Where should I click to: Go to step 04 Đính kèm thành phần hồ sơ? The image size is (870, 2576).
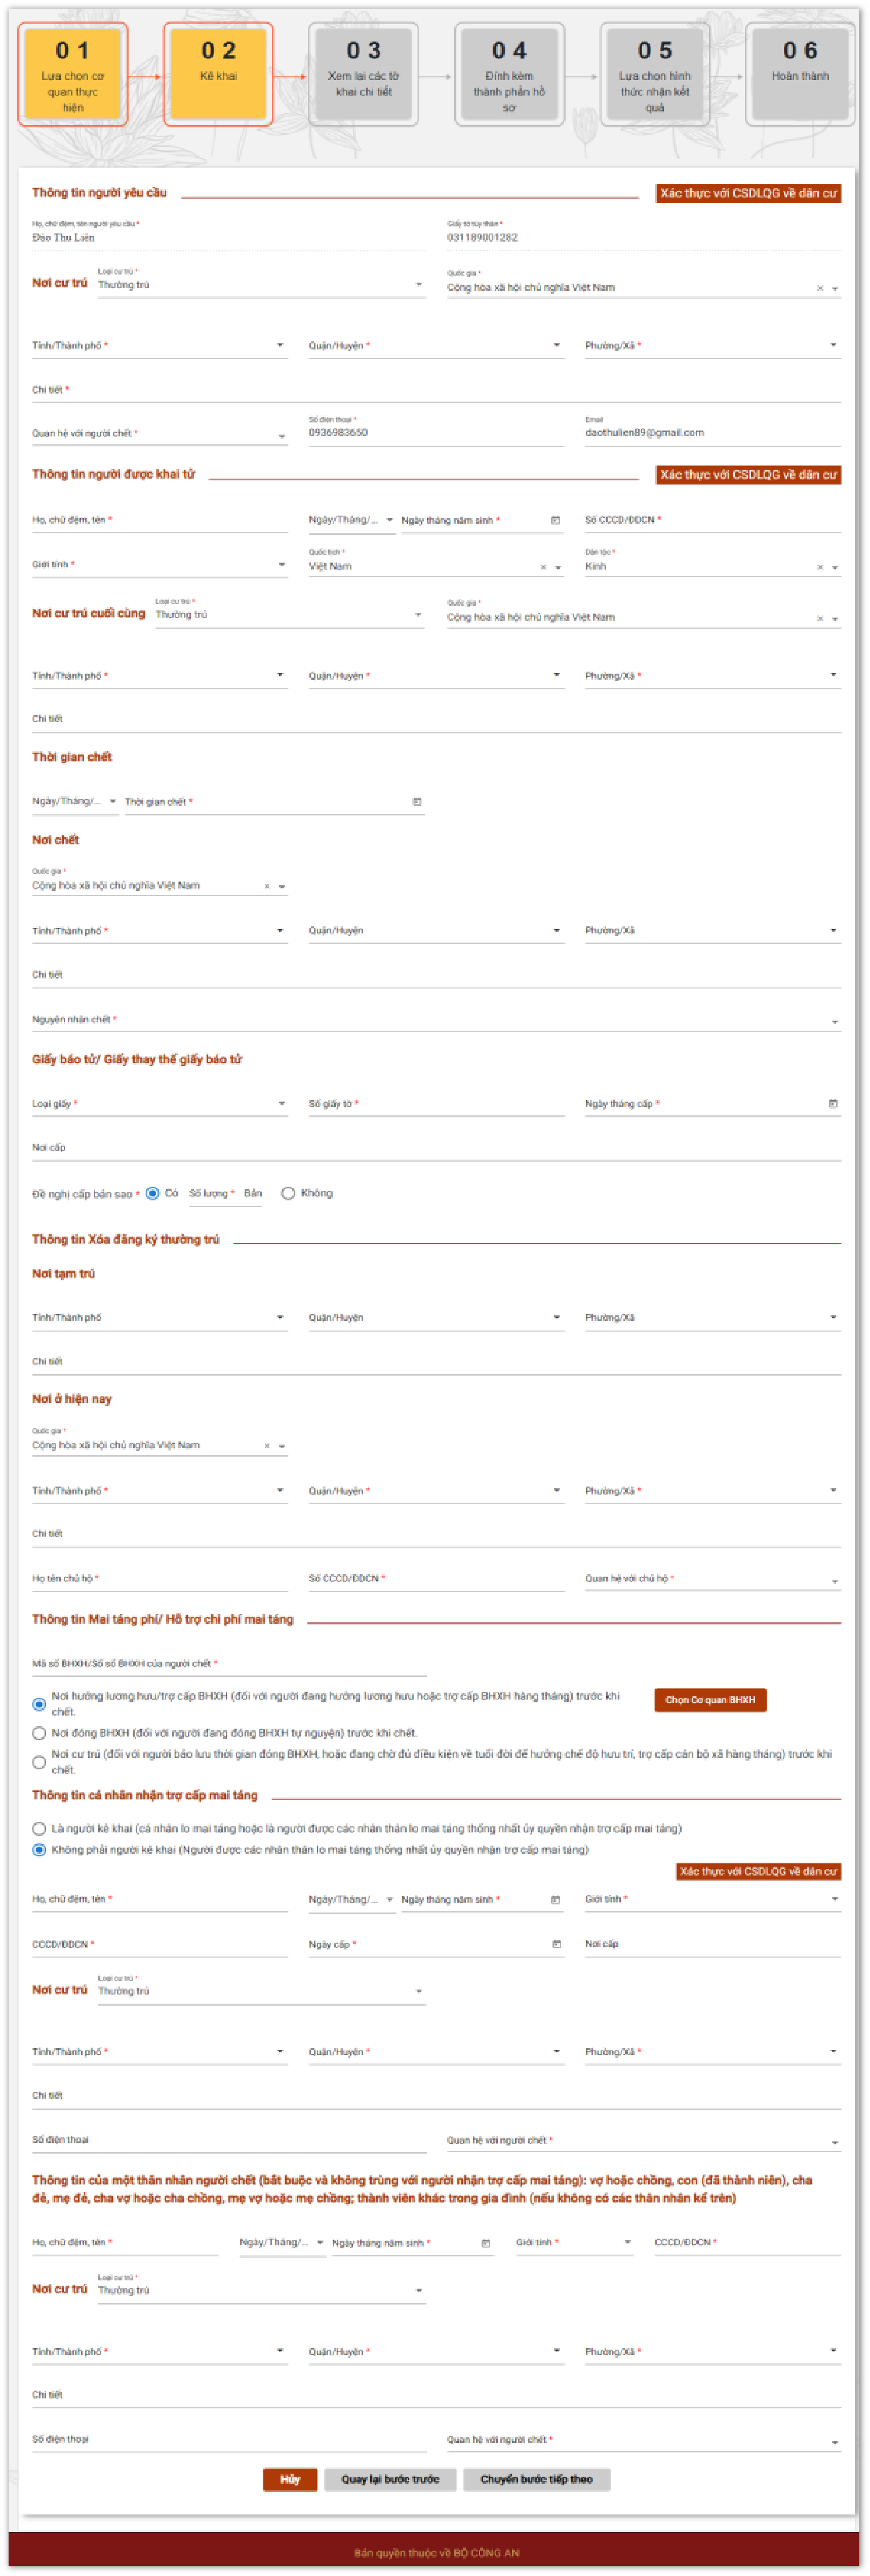(x=510, y=75)
